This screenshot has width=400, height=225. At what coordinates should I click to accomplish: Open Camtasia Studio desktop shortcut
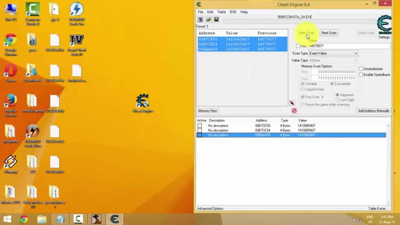coord(33,14)
